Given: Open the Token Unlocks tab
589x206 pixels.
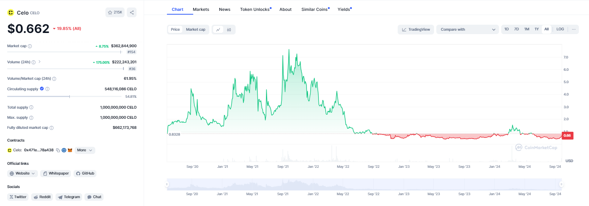Looking at the screenshot, I should click(255, 9).
